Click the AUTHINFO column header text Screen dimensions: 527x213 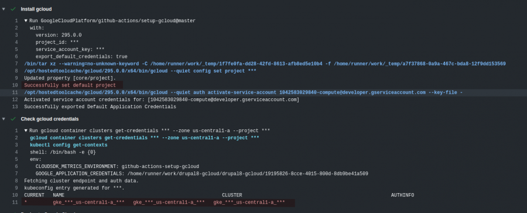(x=403, y=195)
